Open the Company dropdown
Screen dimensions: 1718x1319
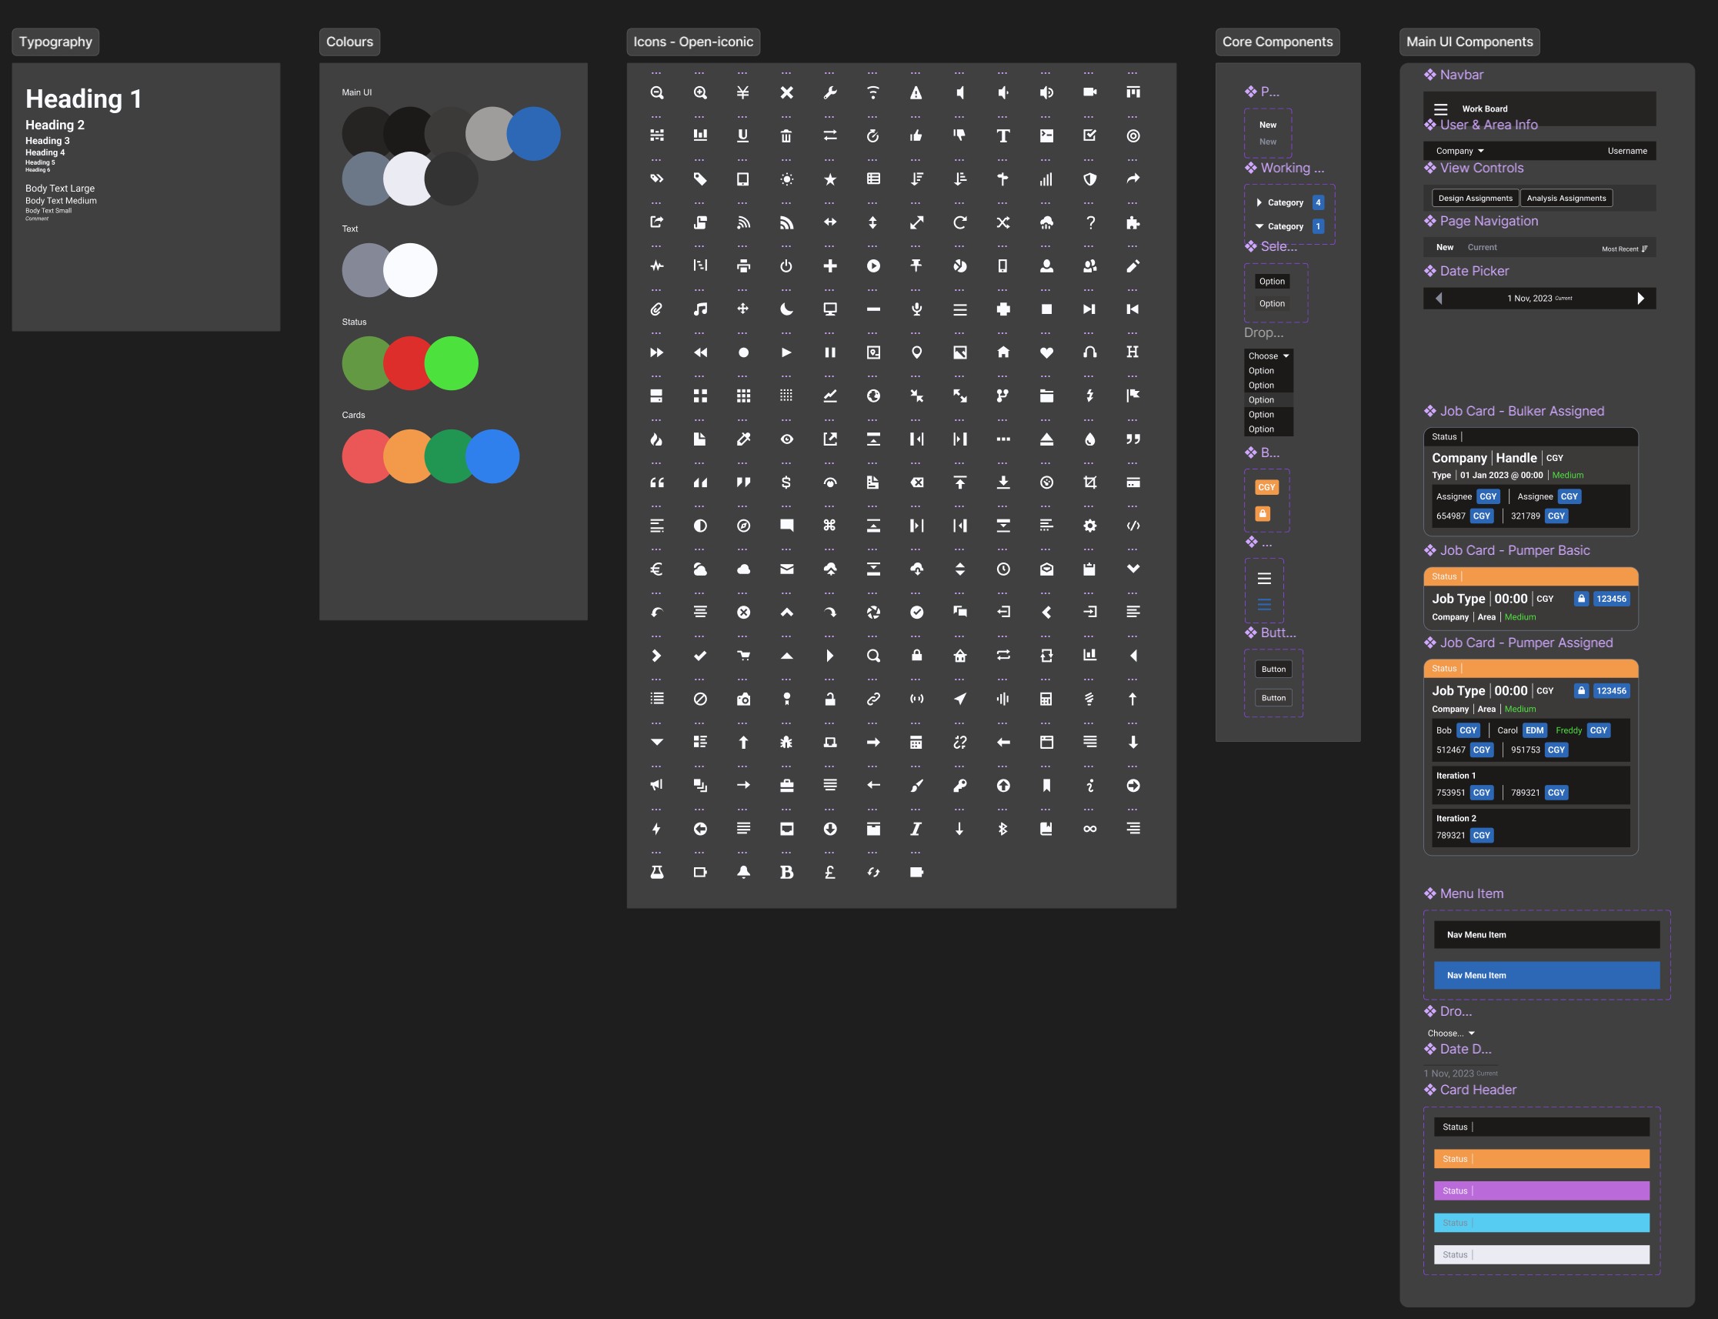(1459, 151)
